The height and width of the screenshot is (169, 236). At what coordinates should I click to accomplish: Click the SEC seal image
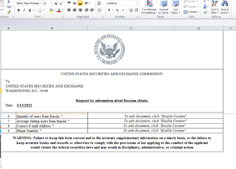pyautogui.click(x=109, y=49)
